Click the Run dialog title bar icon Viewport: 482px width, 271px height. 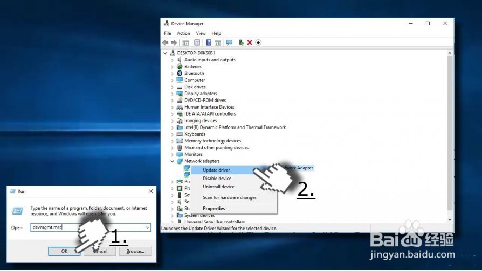point(13,191)
